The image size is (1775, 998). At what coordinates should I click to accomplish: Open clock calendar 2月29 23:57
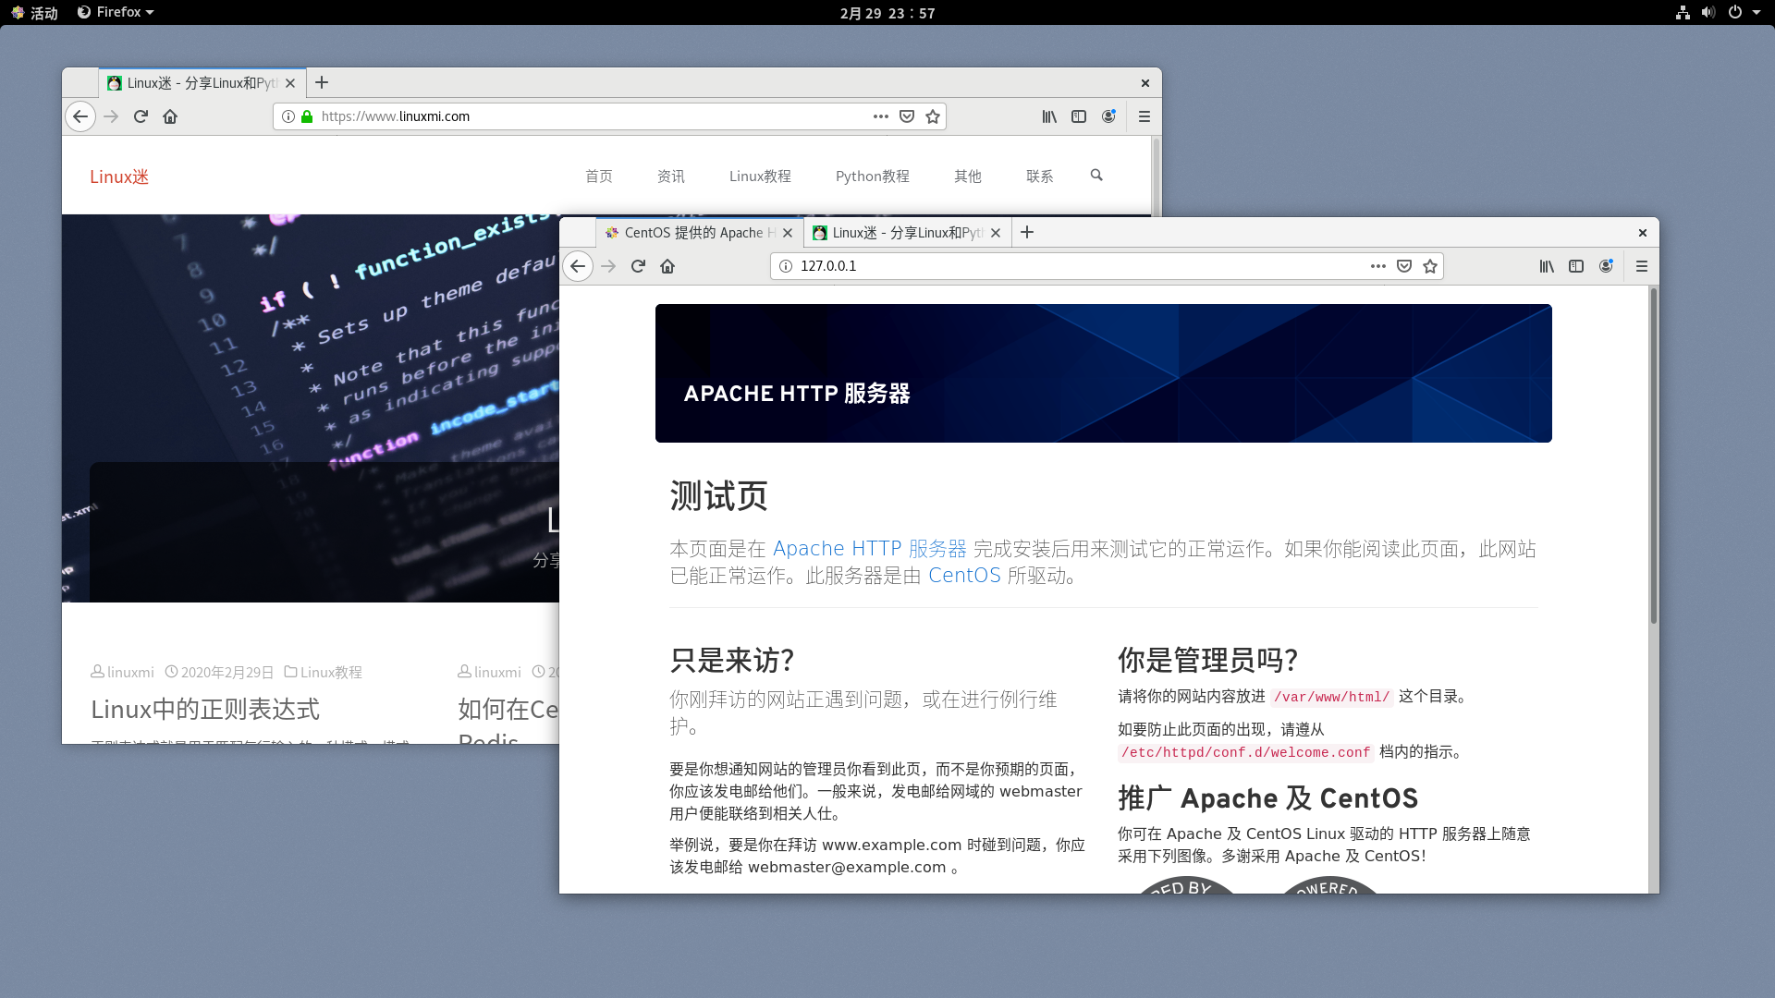coord(887,13)
